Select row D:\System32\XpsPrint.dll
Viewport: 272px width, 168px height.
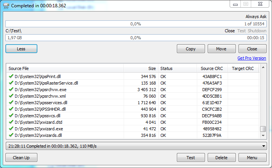(133, 77)
